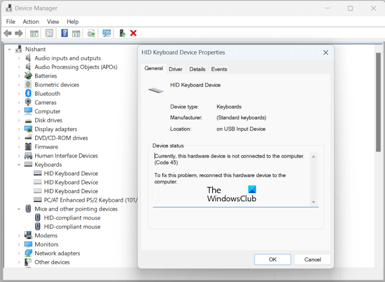The height and width of the screenshot is (282, 385).
Task: Maximize the Device Manager window
Action: point(350,8)
